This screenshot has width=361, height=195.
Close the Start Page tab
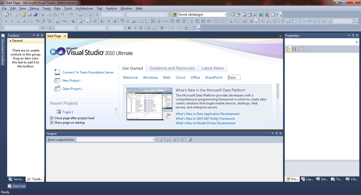pos(65,36)
